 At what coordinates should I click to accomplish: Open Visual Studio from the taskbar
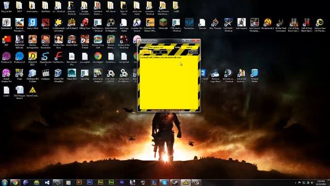click(x=47, y=182)
